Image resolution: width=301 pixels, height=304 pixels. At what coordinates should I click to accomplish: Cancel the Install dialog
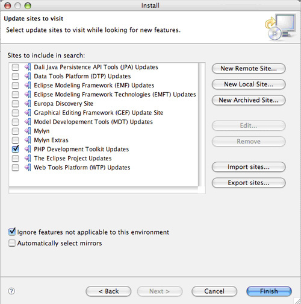[x=214, y=291]
